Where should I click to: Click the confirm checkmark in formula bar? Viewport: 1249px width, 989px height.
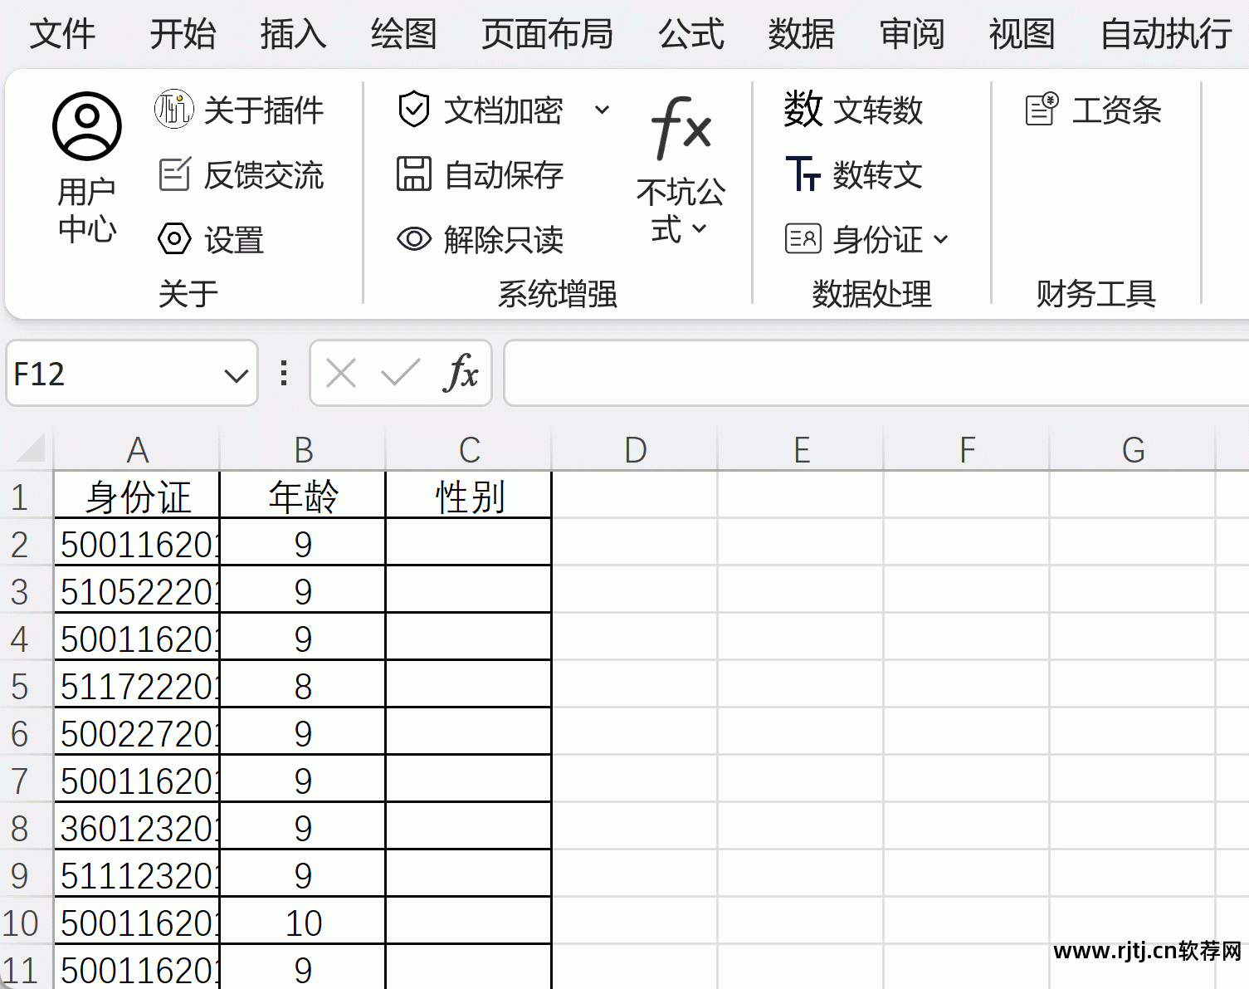(x=401, y=373)
